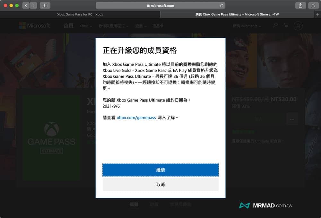The width and height of the screenshot is (321, 218).
Task: Go forward with Safari forward arrow
Action: (x=33, y=5)
